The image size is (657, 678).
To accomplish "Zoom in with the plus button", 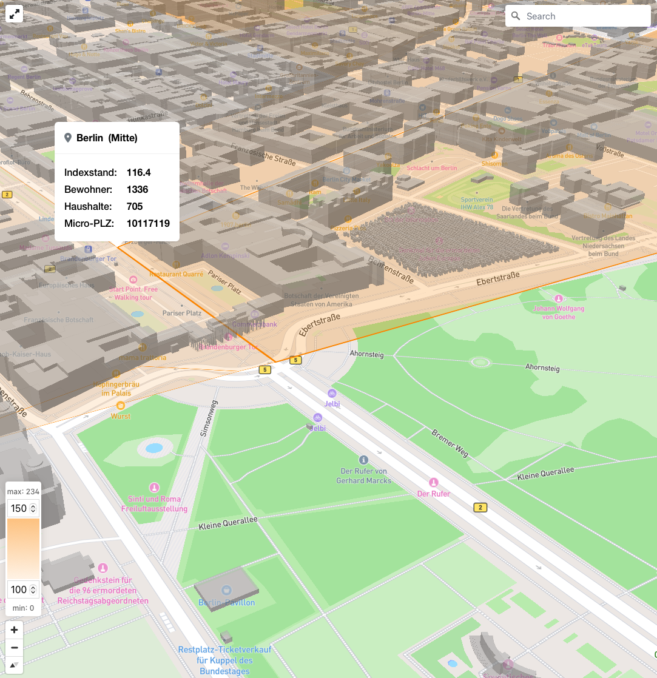I will (x=15, y=629).
